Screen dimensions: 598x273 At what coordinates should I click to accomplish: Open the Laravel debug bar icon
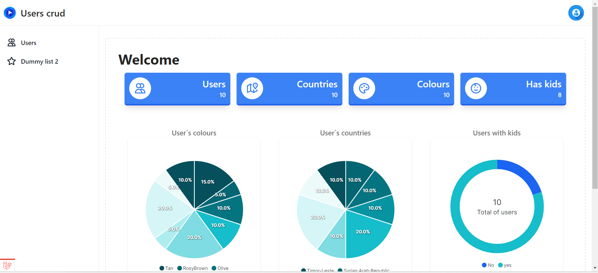point(7,266)
